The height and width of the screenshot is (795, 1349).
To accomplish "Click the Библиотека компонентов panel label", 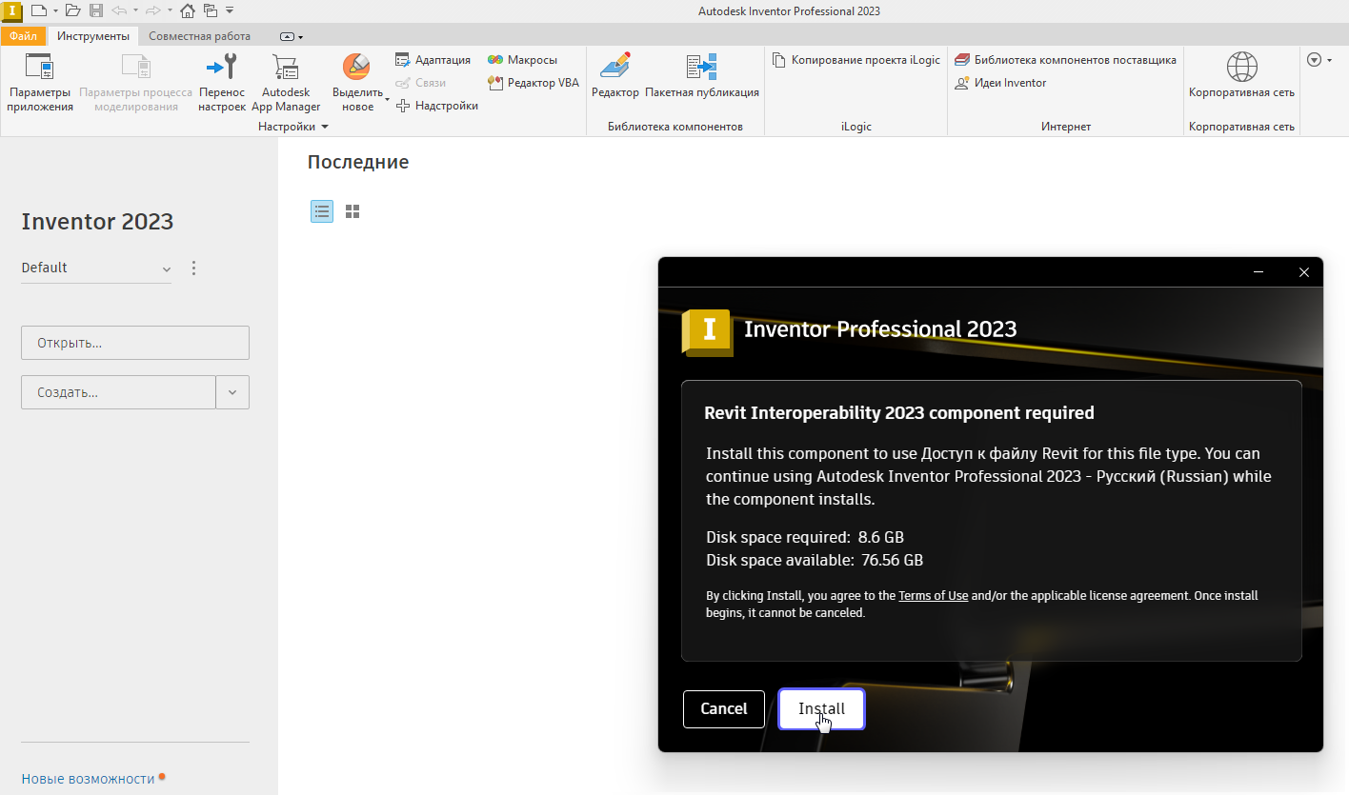I will coord(674,127).
